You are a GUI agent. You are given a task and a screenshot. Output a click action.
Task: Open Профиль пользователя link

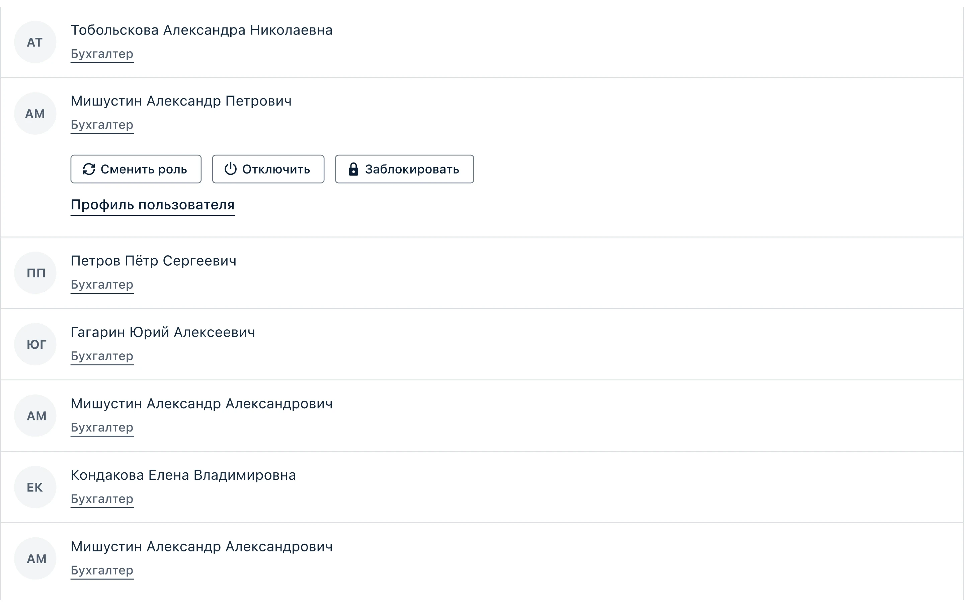click(153, 205)
